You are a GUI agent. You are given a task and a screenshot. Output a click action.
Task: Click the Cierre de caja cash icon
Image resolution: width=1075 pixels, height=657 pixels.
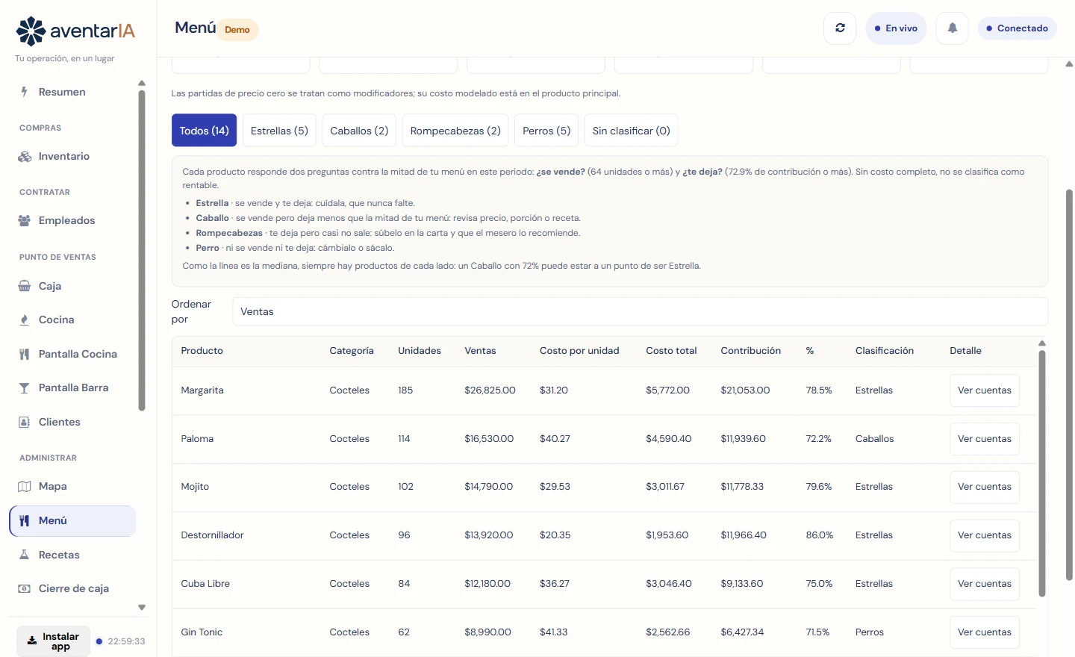[x=25, y=588]
